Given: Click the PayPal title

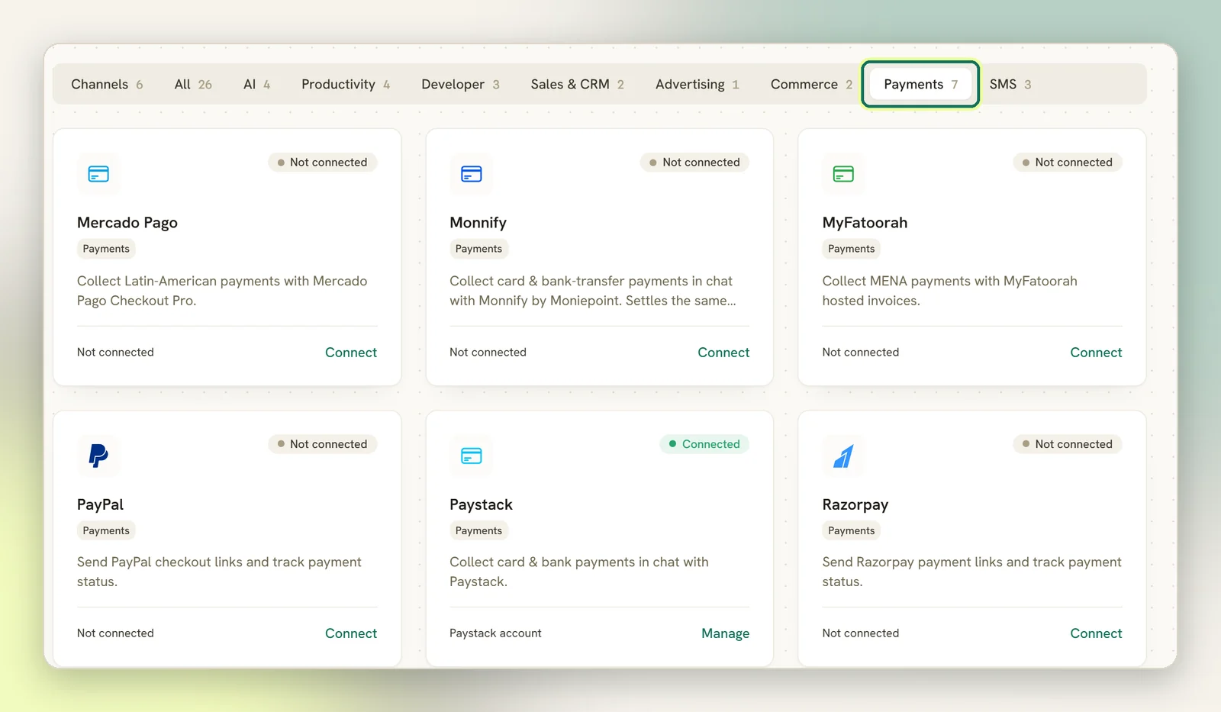Looking at the screenshot, I should (x=100, y=504).
